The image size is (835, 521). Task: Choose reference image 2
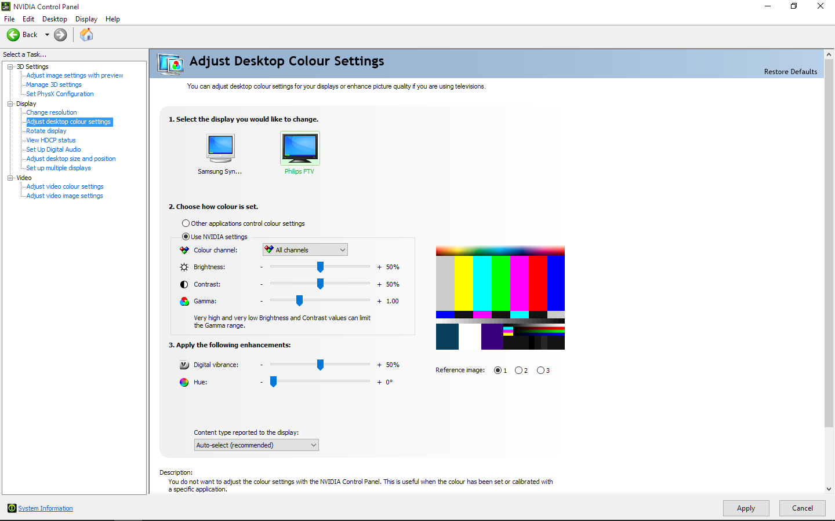click(x=518, y=370)
